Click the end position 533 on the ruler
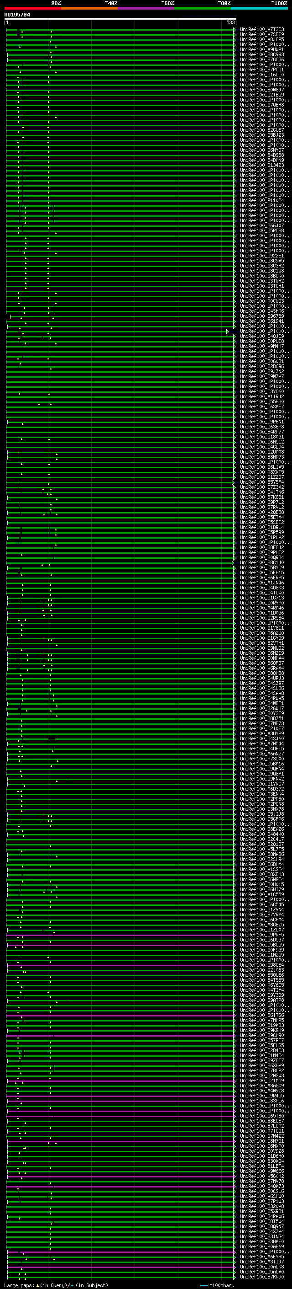The image size is (292, 1289). tap(230, 22)
